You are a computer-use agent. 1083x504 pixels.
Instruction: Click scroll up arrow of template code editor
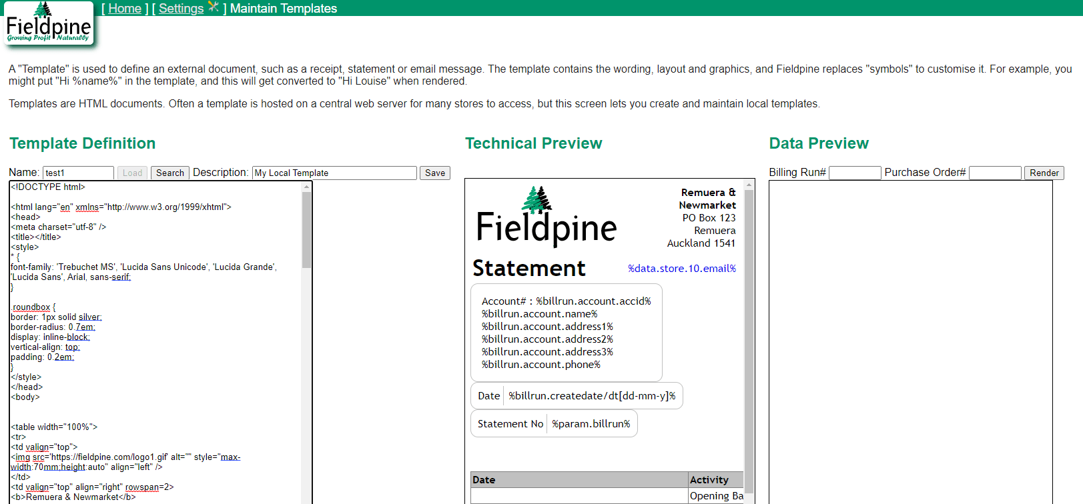point(306,187)
